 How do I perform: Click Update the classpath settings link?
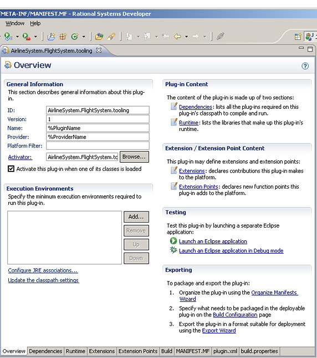[x=43, y=280]
